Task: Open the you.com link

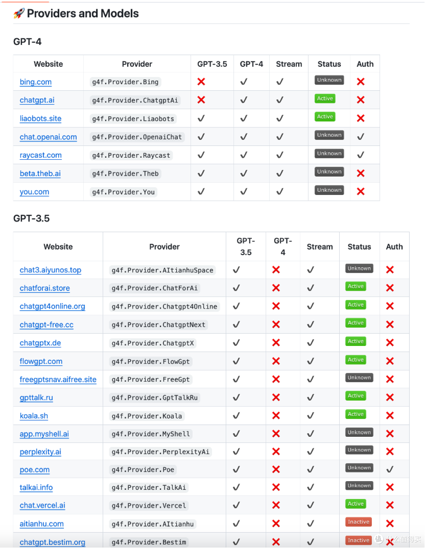Action: (35, 192)
